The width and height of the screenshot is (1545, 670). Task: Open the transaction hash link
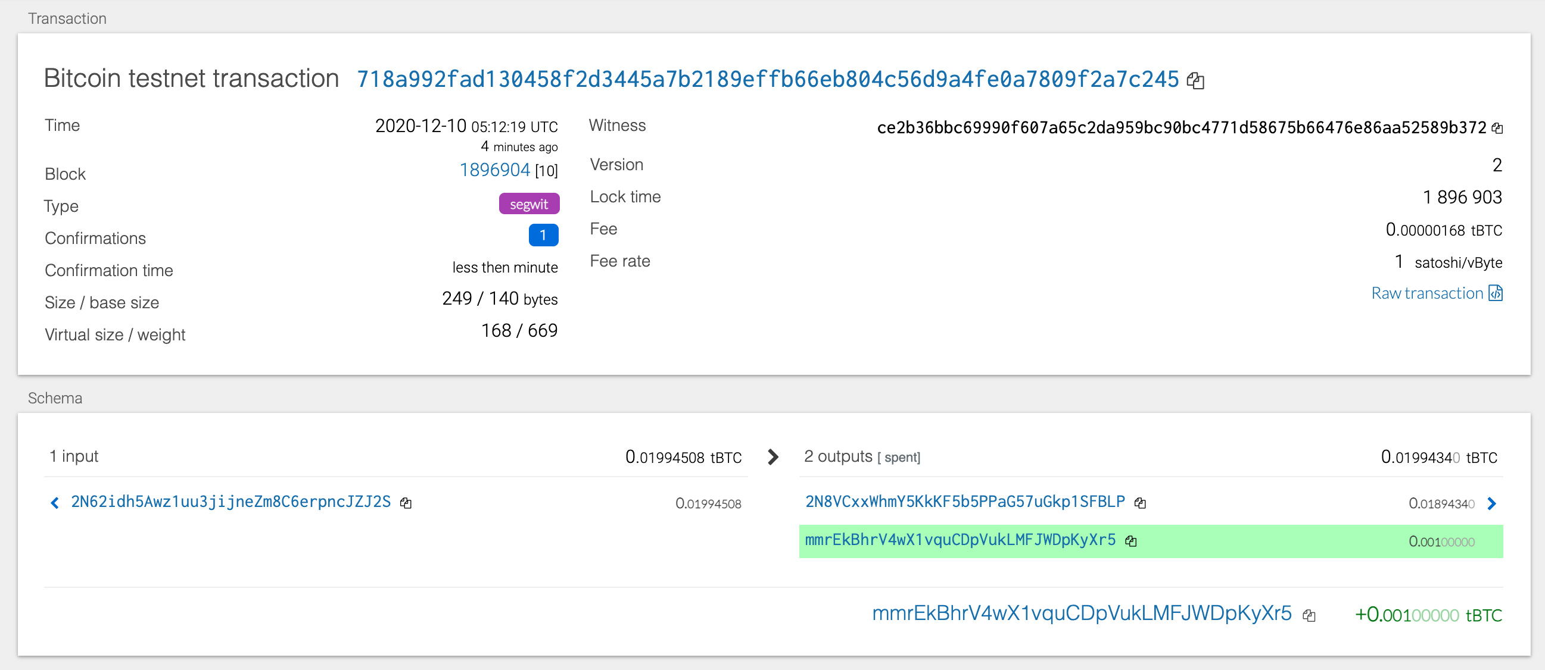click(x=768, y=79)
